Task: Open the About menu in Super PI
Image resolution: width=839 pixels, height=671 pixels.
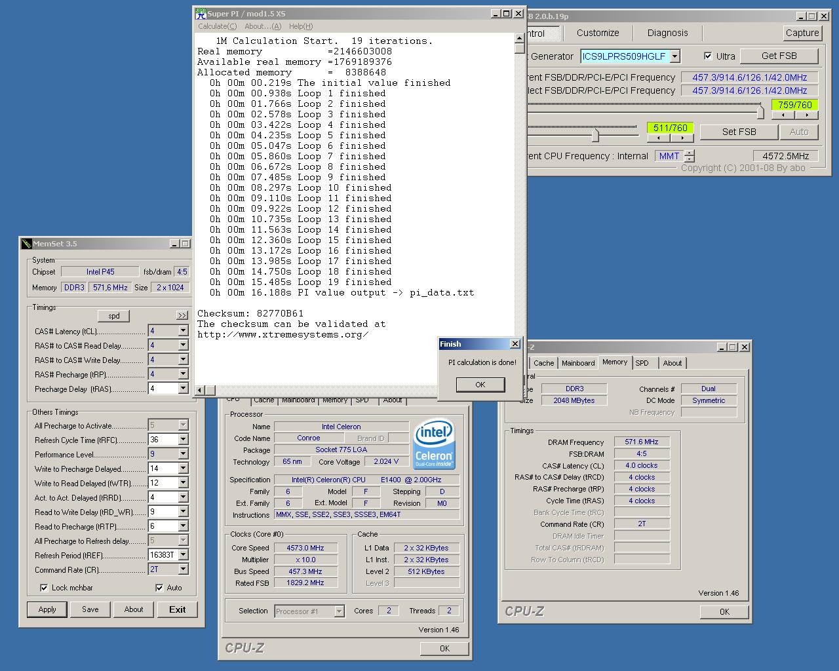Action: pyautogui.click(x=263, y=26)
